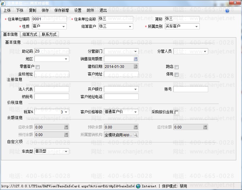Click the 坐标地址 input field
The width and height of the screenshot is (242, 190).
tap(52, 74)
